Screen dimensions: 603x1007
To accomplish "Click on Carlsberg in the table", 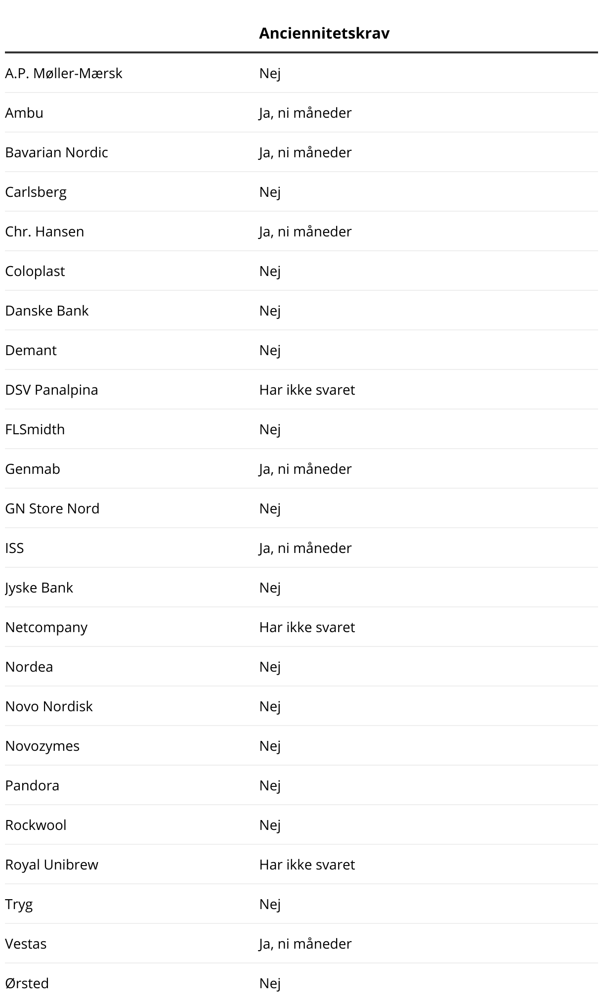I will [36, 192].
